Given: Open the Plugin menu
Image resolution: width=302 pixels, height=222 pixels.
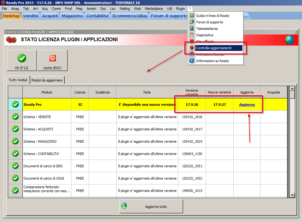Looking at the screenshot, I should click(x=180, y=9).
